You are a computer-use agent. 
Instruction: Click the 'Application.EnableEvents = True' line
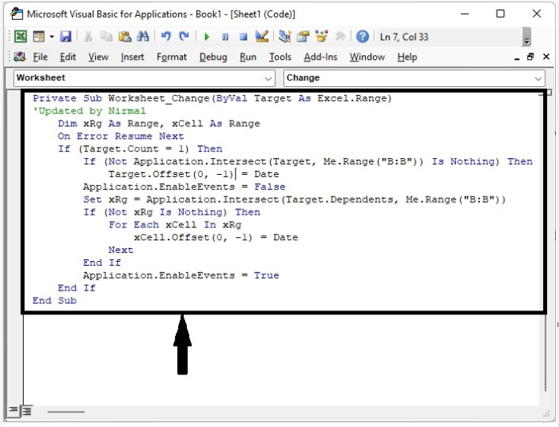click(181, 275)
